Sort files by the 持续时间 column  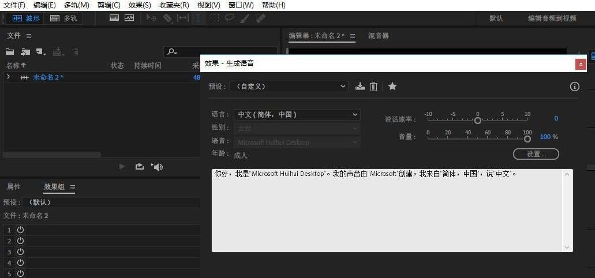tap(148, 66)
